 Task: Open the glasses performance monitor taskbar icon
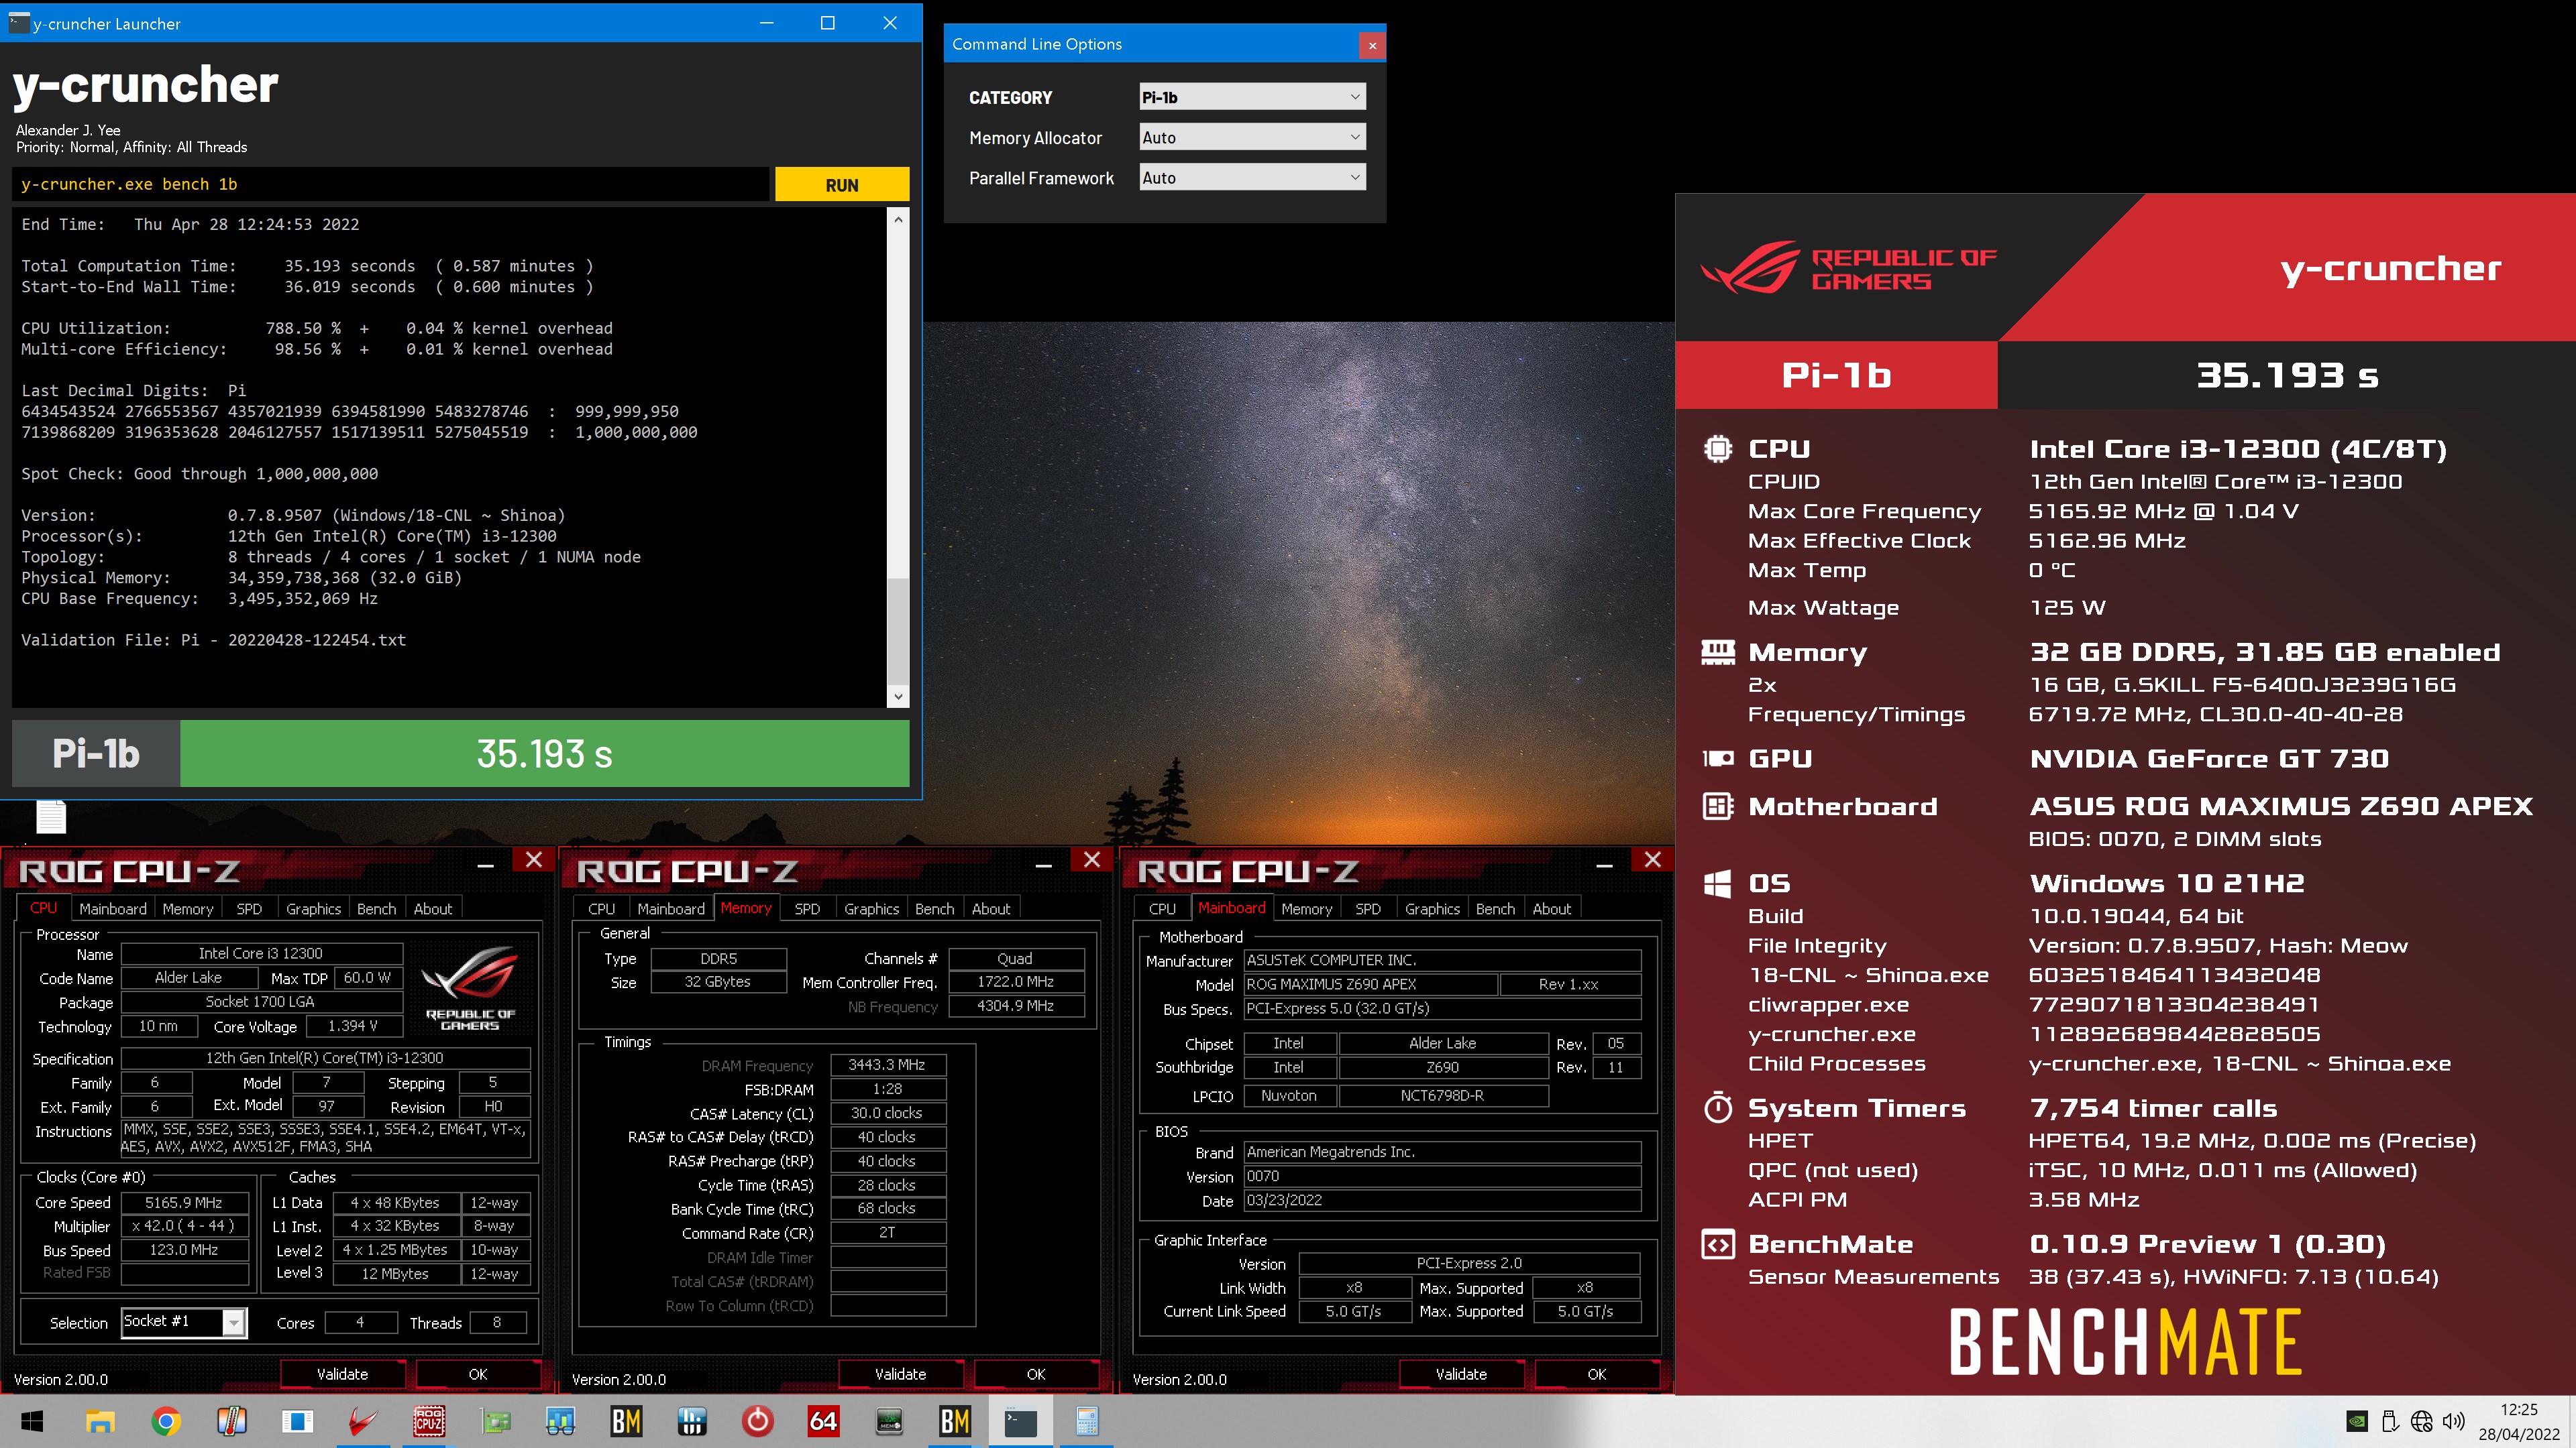click(x=560, y=1421)
